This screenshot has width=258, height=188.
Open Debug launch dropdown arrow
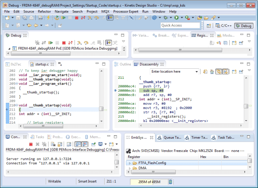[x=171, y=18]
